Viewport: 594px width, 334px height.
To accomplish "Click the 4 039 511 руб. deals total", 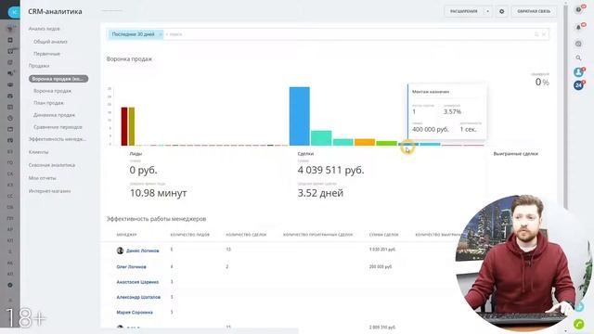I will pos(330,170).
